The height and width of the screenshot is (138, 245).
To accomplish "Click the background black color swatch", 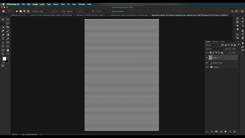I will pyautogui.click(x=7, y=61).
